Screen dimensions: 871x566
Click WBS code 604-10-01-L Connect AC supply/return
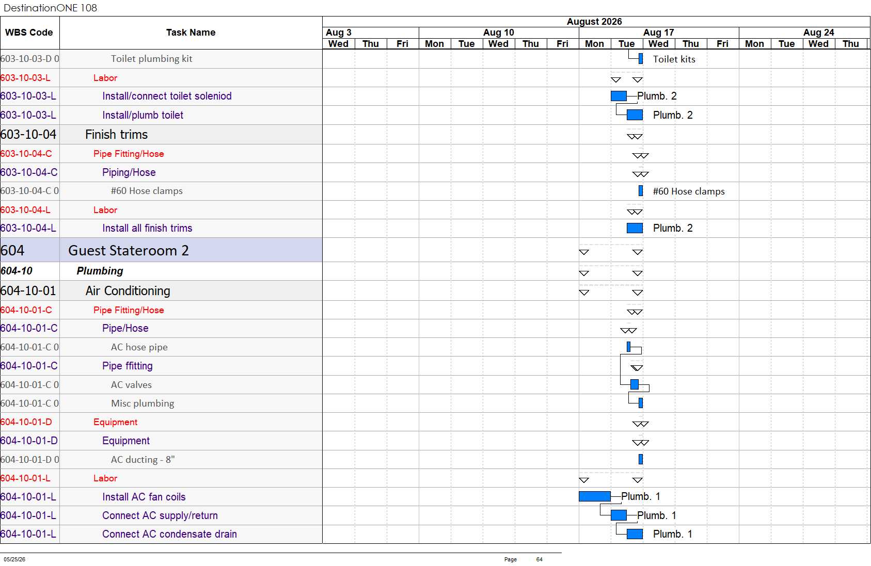28,515
